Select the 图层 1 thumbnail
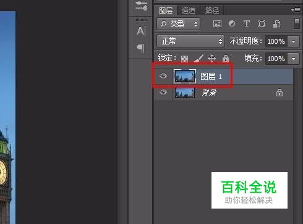 pos(185,77)
